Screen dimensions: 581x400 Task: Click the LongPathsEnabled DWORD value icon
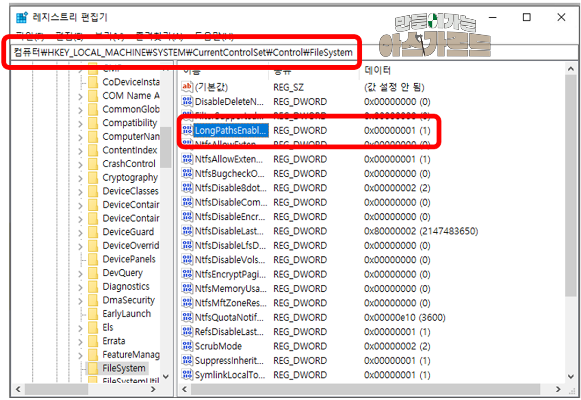187,130
